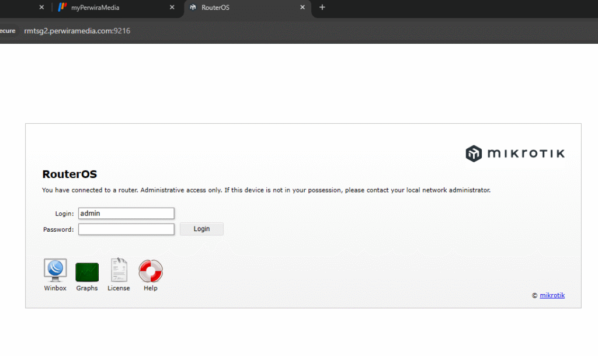Open the Graphs icon
The height and width of the screenshot is (356, 598).
[x=87, y=272]
